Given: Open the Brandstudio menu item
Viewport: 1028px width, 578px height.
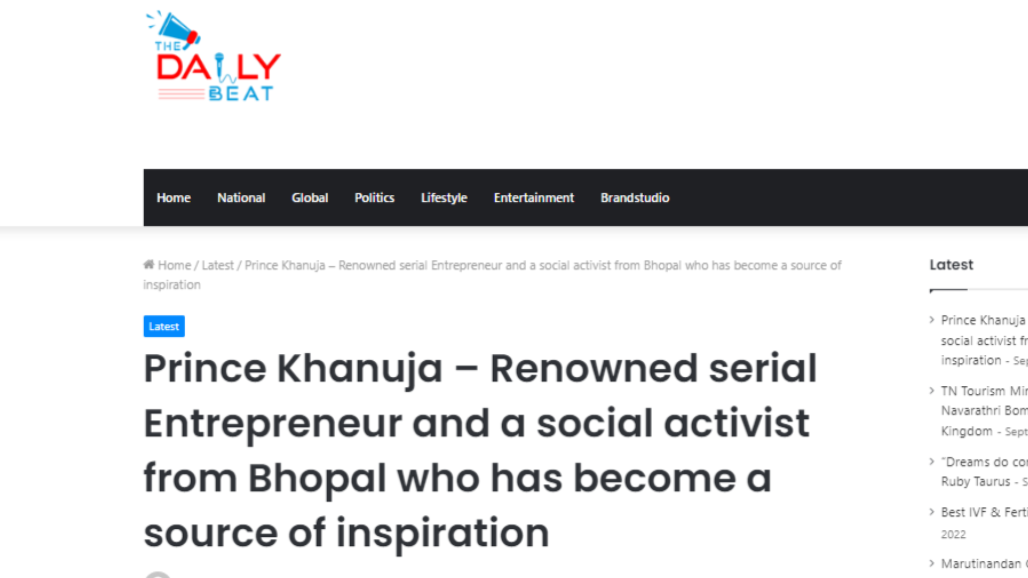Looking at the screenshot, I should [634, 197].
